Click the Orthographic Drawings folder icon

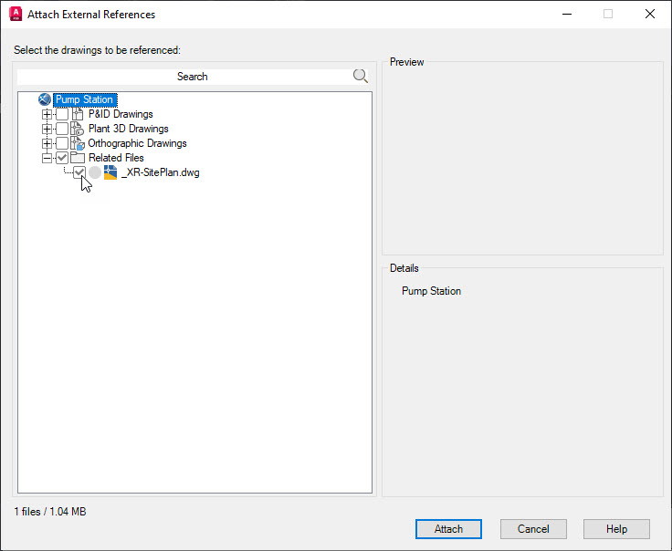click(77, 143)
